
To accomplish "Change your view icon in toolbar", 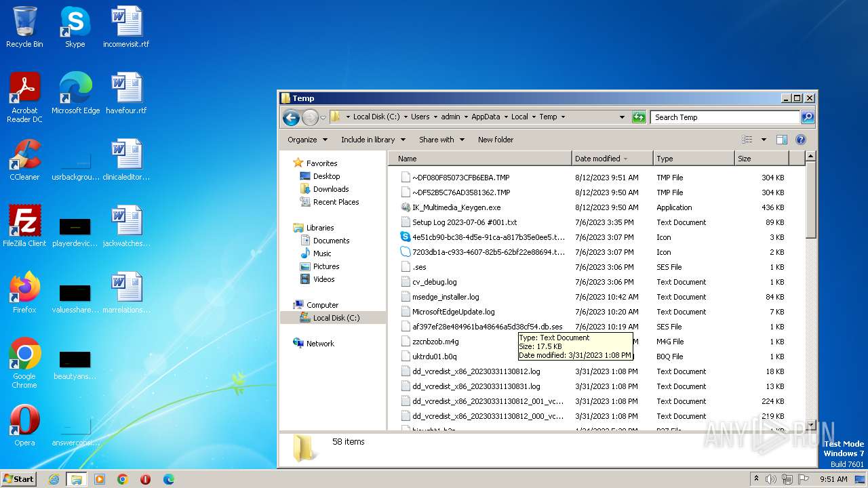I will [x=747, y=140].
